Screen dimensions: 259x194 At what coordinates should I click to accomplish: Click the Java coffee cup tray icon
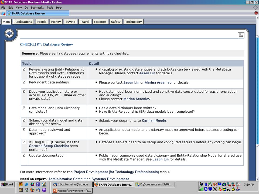pyautogui.click(x=238, y=189)
